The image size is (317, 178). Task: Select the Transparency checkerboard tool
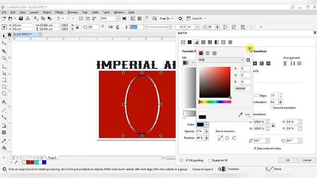pos(4,133)
